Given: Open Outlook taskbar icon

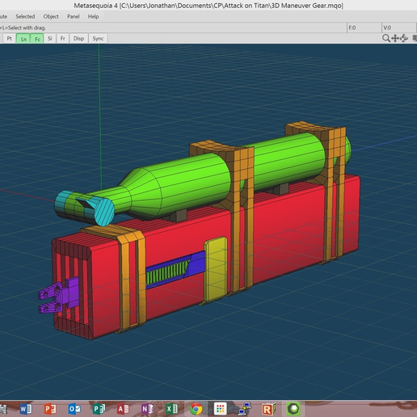Looking at the screenshot, I should click(74, 409).
